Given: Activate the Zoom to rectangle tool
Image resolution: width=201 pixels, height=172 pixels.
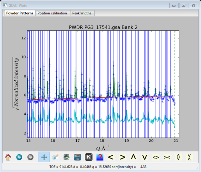Looking at the screenshot, I should pos(55,157).
